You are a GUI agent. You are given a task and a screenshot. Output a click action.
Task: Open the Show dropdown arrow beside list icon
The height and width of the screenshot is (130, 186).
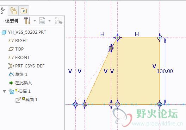49,21
